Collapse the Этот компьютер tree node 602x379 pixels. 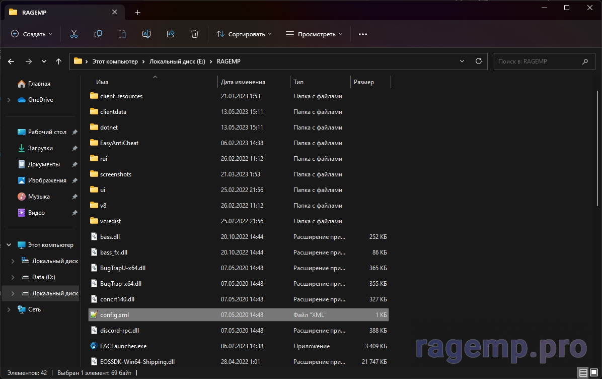pyautogui.click(x=9, y=245)
